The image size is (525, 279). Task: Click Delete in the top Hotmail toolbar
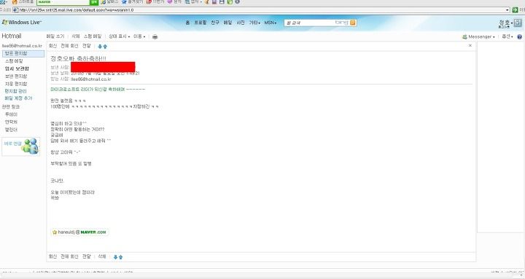[x=76, y=36]
